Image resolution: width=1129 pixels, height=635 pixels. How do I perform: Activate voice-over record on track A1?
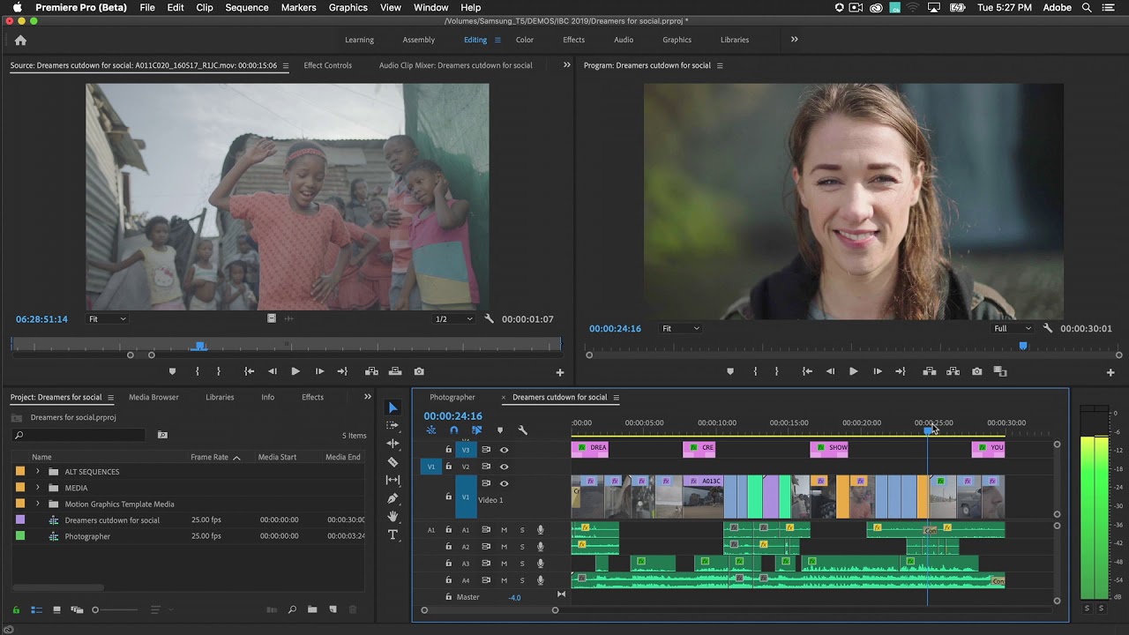[x=540, y=530]
